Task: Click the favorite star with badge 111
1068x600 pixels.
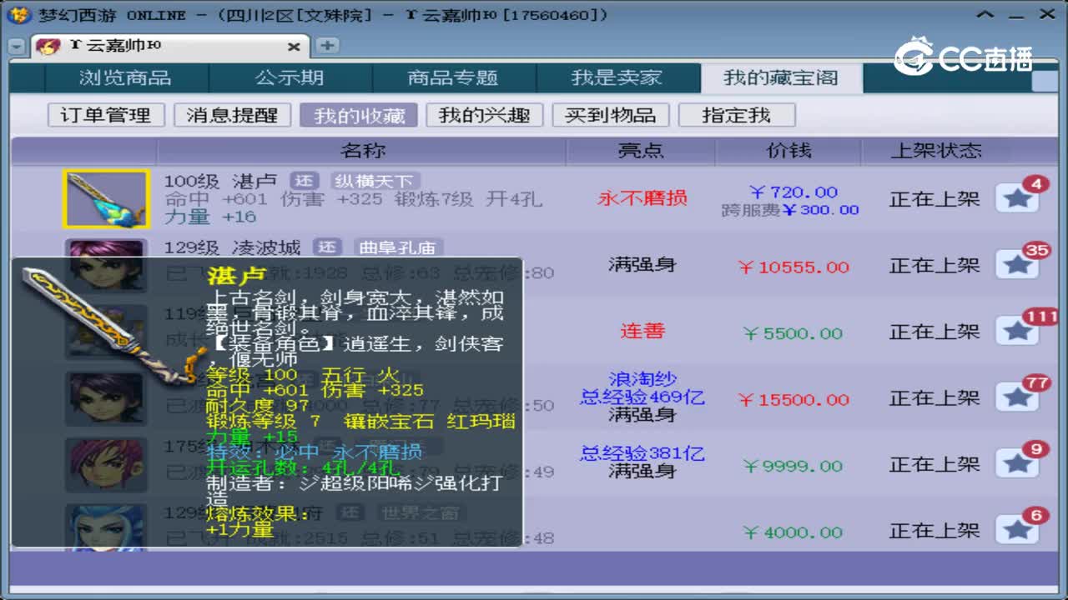Action: [1017, 331]
